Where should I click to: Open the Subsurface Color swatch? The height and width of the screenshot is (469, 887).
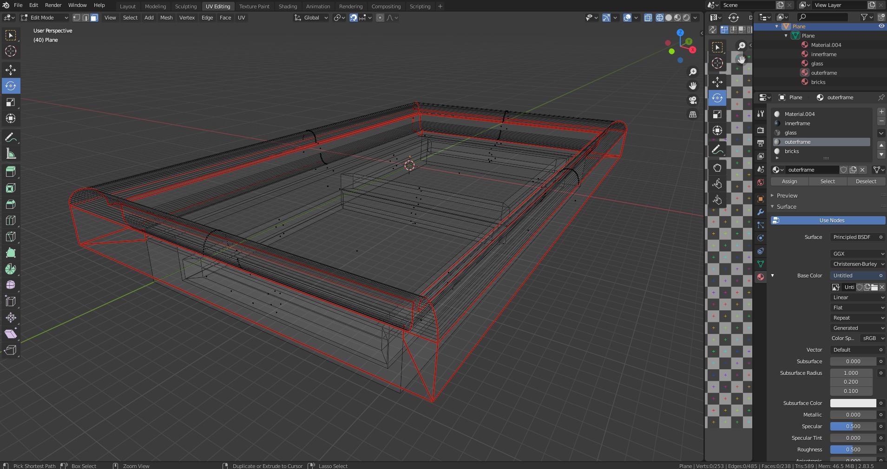pyautogui.click(x=853, y=403)
